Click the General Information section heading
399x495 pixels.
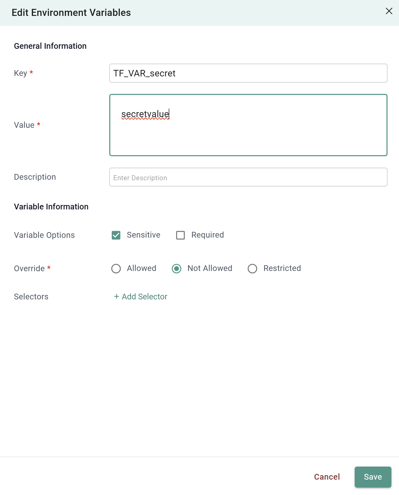pos(50,46)
